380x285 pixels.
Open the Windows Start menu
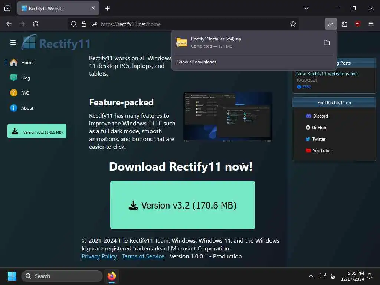12,276
